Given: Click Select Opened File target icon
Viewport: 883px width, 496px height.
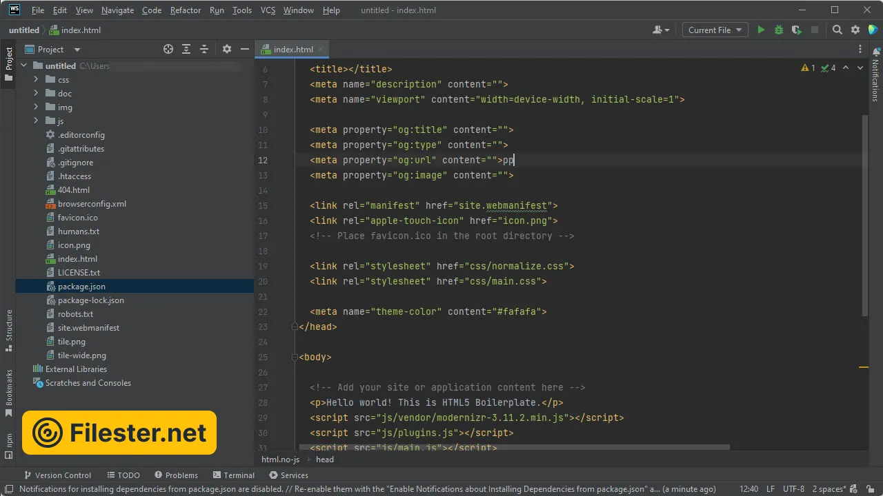Looking at the screenshot, I should [168, 49].
